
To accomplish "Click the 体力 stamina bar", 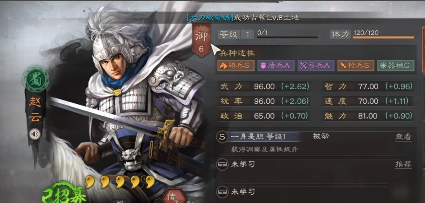I will coord(383,37).
